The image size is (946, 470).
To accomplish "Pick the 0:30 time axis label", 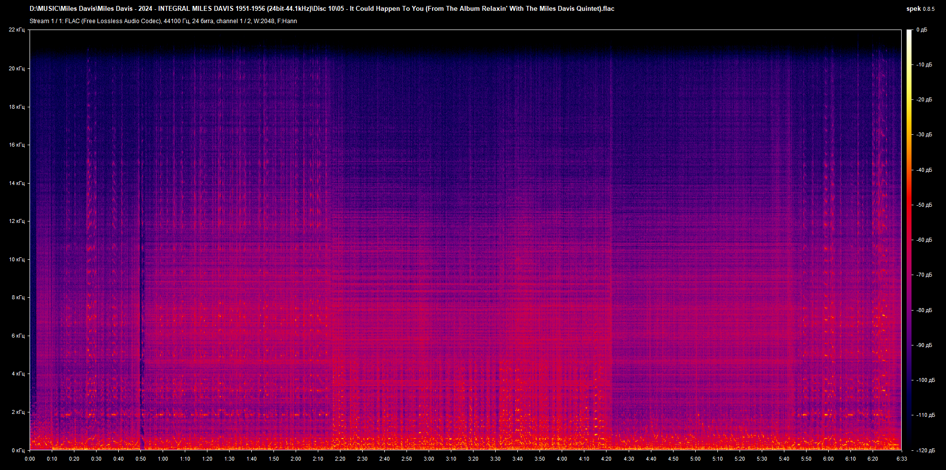I will pyautogui.click(x=96, y=459).
